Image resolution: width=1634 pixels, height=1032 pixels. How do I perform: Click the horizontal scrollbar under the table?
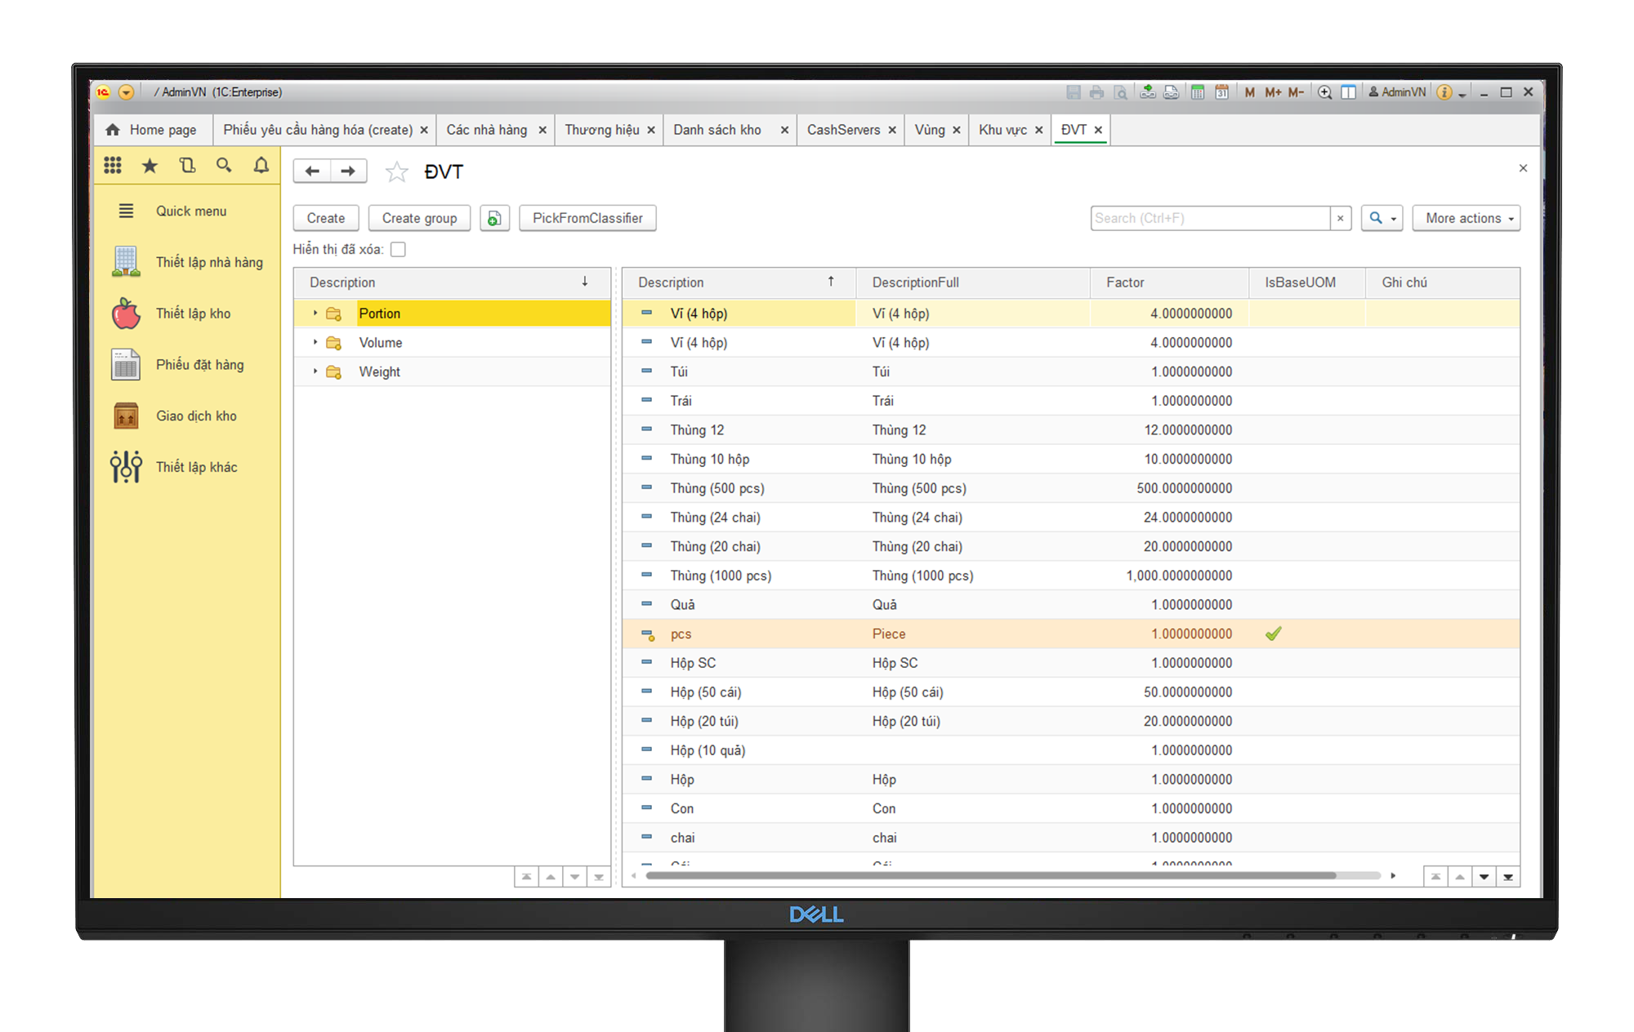pos(990,876)
